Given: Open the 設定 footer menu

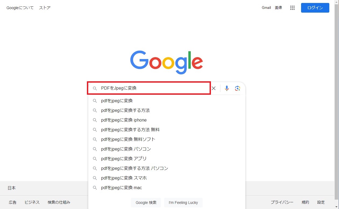Looking at the screenshot, I should click(x=321, y=202).
